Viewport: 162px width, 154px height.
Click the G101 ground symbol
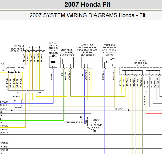94,131
